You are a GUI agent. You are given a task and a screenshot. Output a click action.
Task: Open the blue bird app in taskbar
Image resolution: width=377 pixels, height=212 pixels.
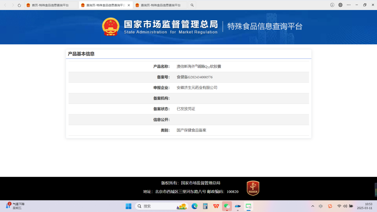(x=238, y=206)
